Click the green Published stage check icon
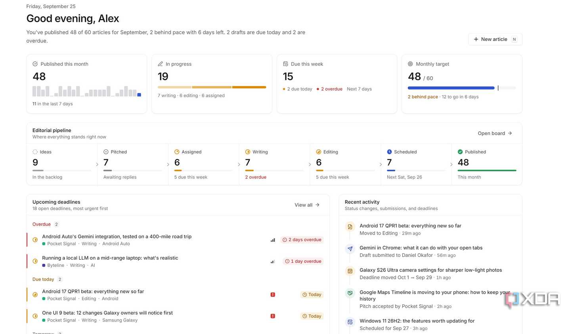 [x=460, y=152]
